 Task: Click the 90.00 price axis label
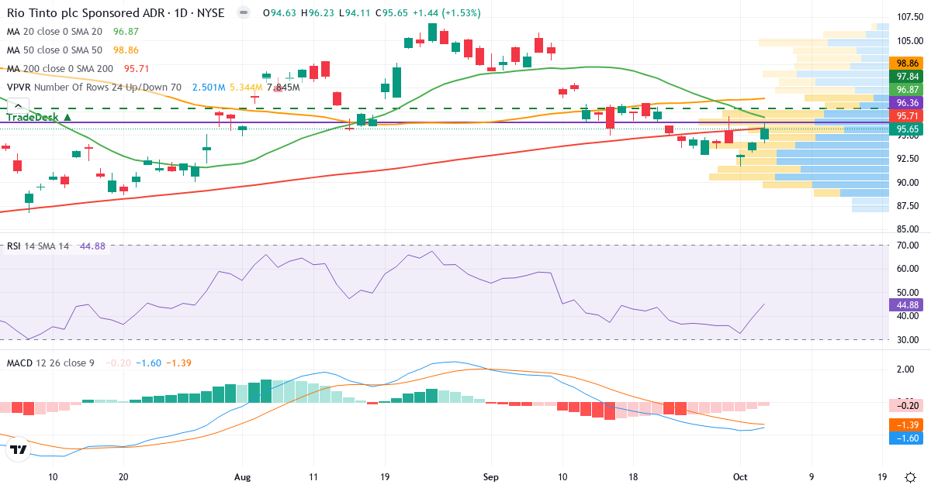pos(909,183)
